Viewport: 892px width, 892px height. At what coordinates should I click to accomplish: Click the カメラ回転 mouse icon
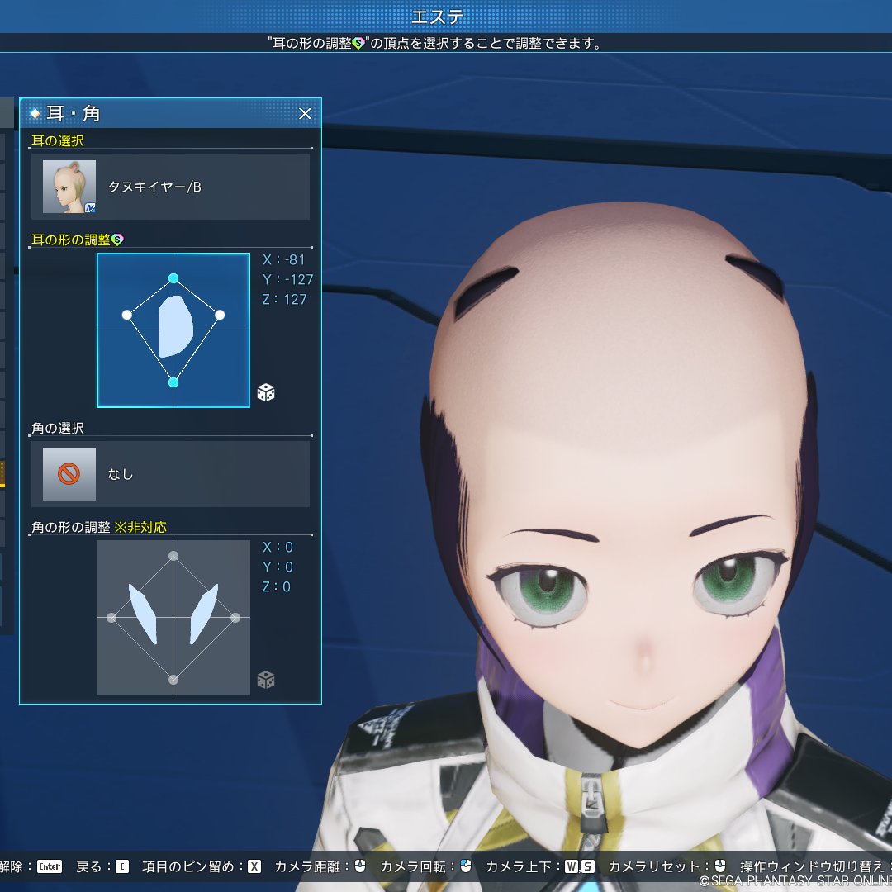(x=466, y=866)
